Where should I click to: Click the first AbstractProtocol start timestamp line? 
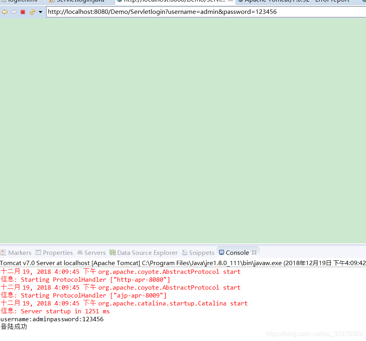pyautogui.click(x=121, y=272)
